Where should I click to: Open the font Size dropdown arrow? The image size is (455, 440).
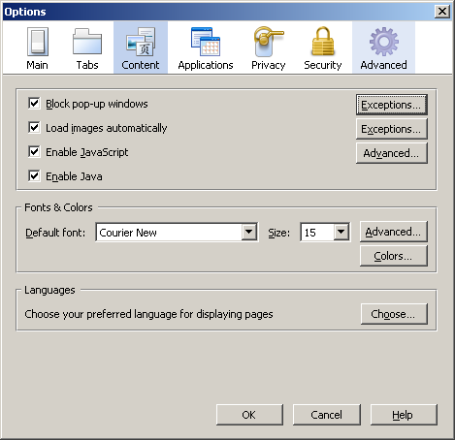click(341, 232)
